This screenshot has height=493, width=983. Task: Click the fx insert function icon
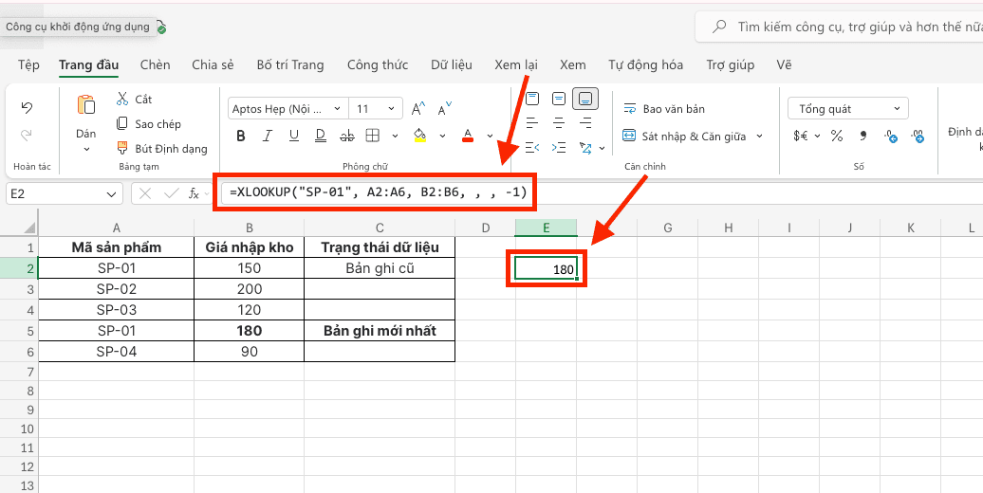(195, 193)
